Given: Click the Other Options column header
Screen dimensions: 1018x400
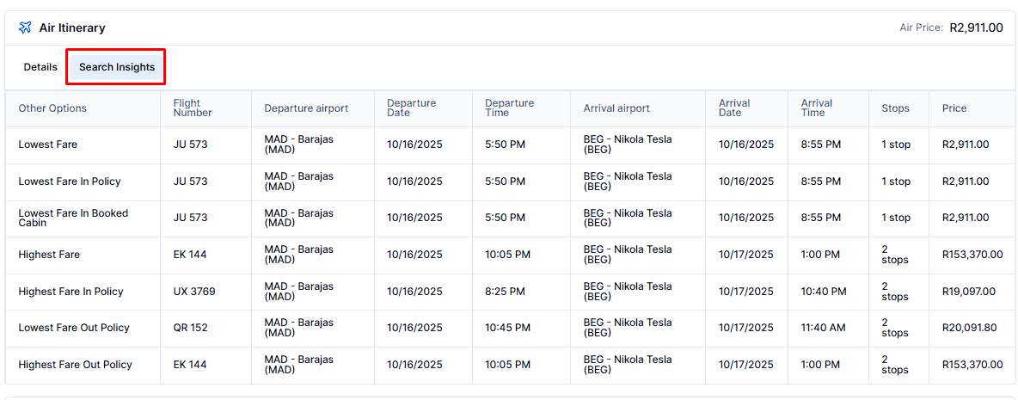Looking at the screenshot, I should (x=52, y=108).
